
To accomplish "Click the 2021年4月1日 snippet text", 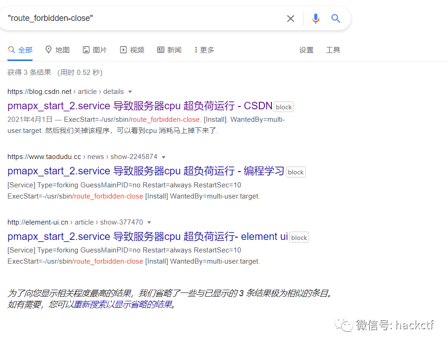I will tap(30, 119).
